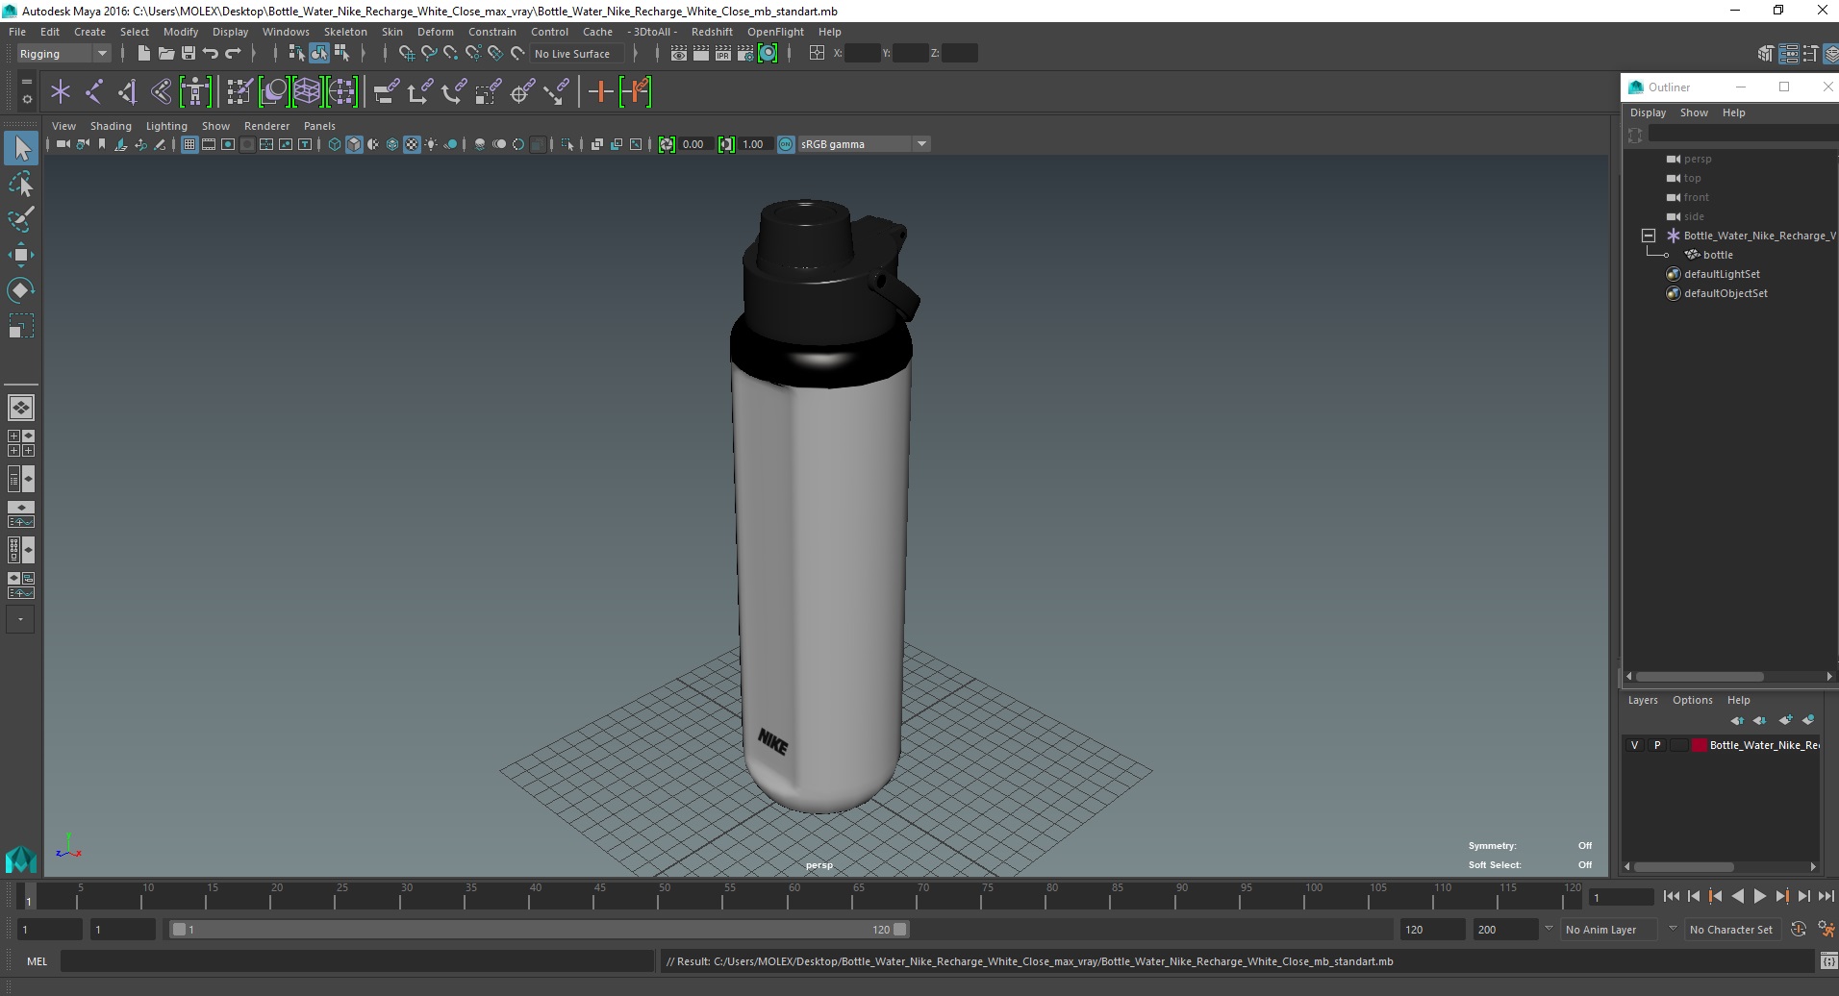
Task: Open the Script Editor icon
Action: (x=1827, y=961)
